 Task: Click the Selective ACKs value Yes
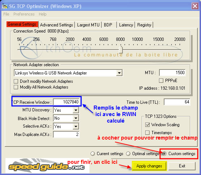58,127
